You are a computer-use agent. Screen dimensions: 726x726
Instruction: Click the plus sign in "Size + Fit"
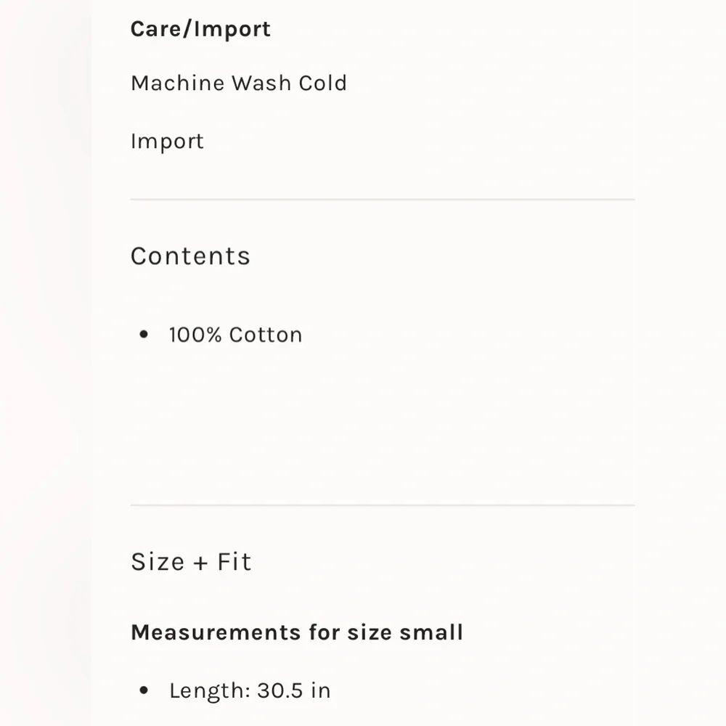pyautogui.click(x=201, y=563)
